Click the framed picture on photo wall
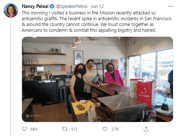Viewport: 178px width, 136px height. [79, 57]
